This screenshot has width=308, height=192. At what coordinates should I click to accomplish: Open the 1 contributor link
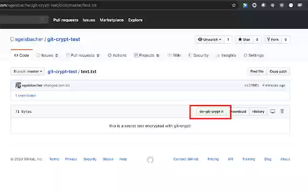26,96
